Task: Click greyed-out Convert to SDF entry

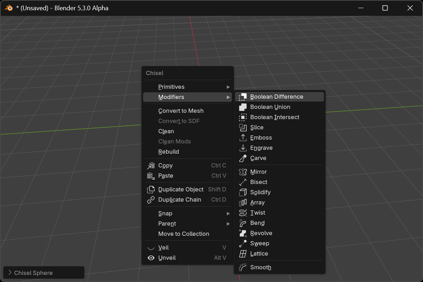Action: point(188,121)
